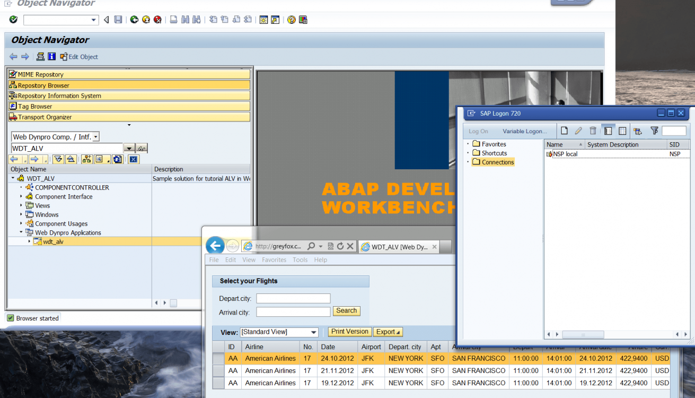Click the Display glasses button
Viewport: 695px width, 398px height.
(142, 148)
